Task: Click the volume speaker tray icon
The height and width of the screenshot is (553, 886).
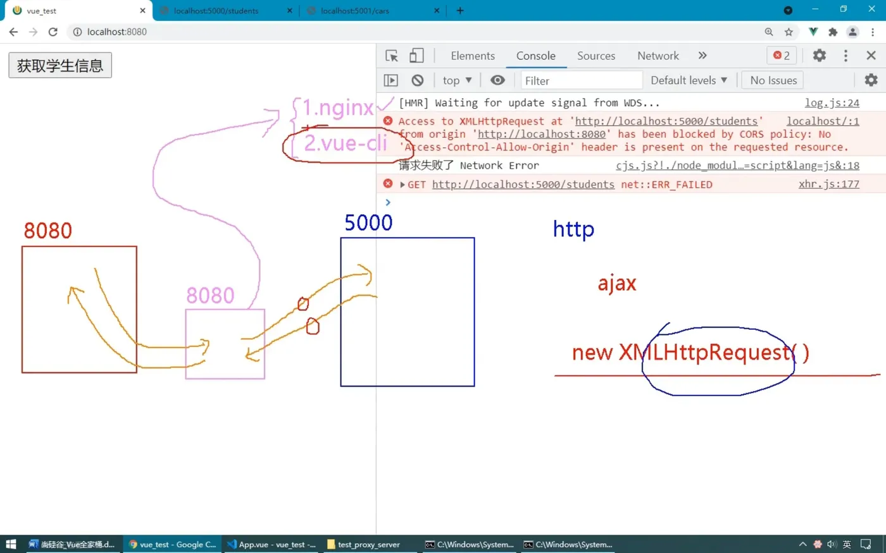Action: 832,544
